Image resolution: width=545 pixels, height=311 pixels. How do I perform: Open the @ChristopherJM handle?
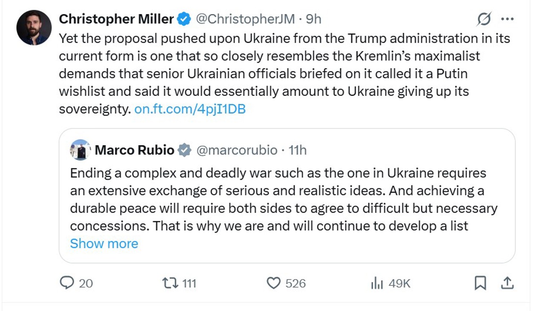(245, 19)
